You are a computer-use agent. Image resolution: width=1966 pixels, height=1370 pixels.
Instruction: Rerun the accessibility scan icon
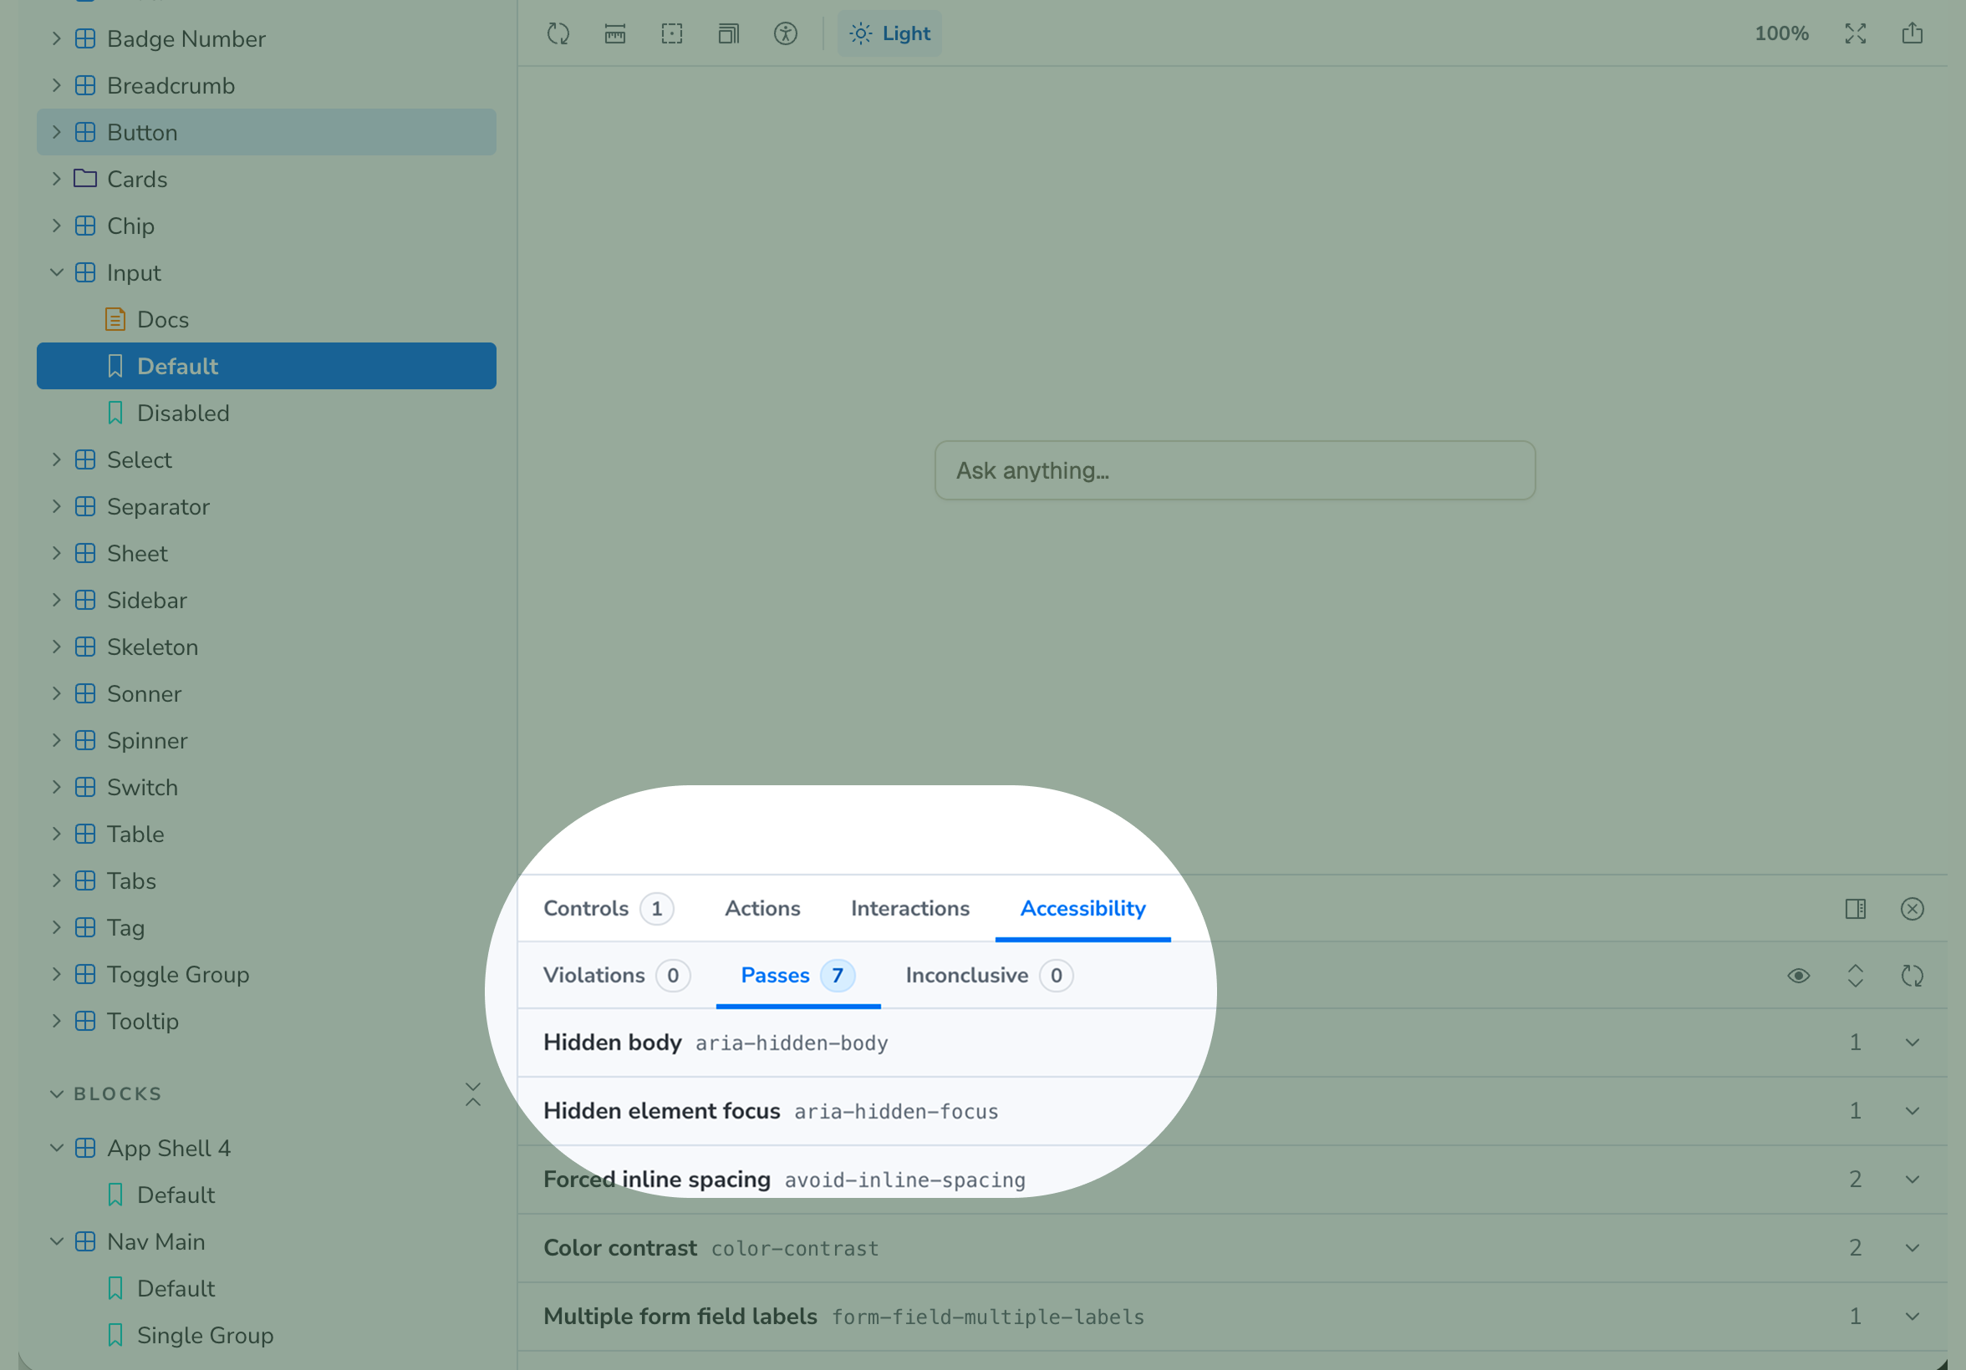coord(1912,976)
